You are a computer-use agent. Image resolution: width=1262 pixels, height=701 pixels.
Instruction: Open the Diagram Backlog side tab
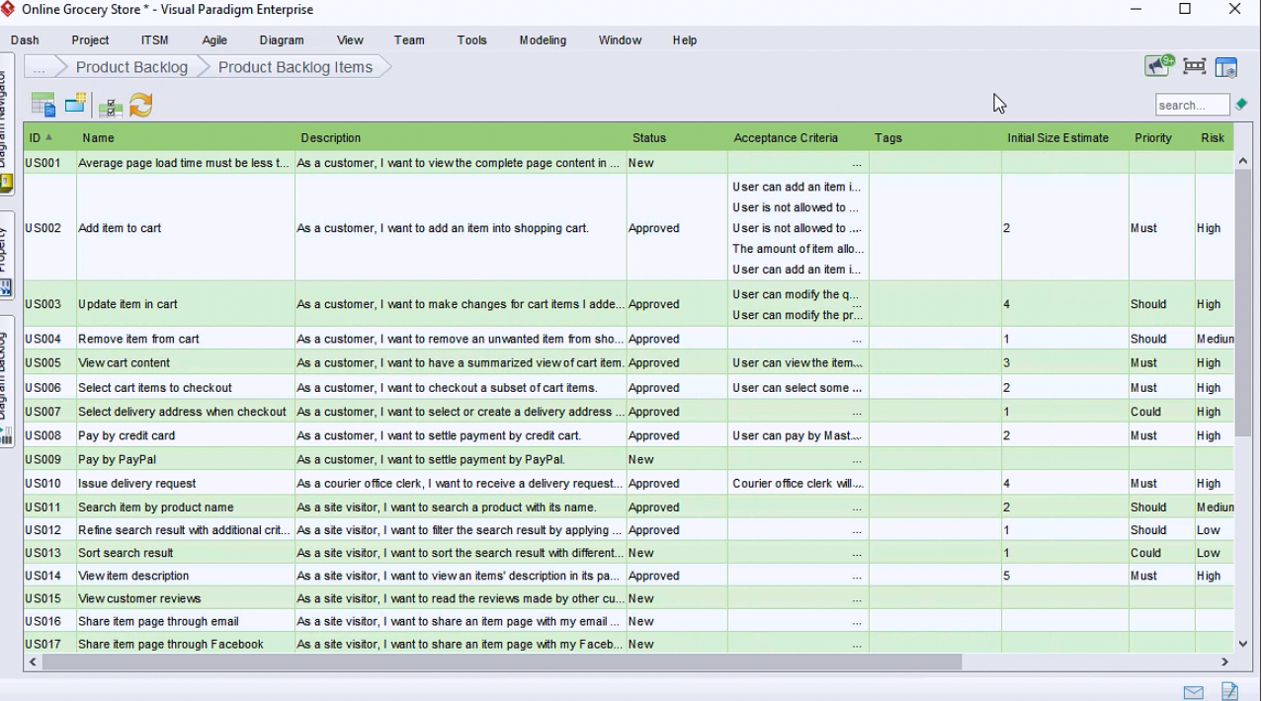(x=6, y=381)
